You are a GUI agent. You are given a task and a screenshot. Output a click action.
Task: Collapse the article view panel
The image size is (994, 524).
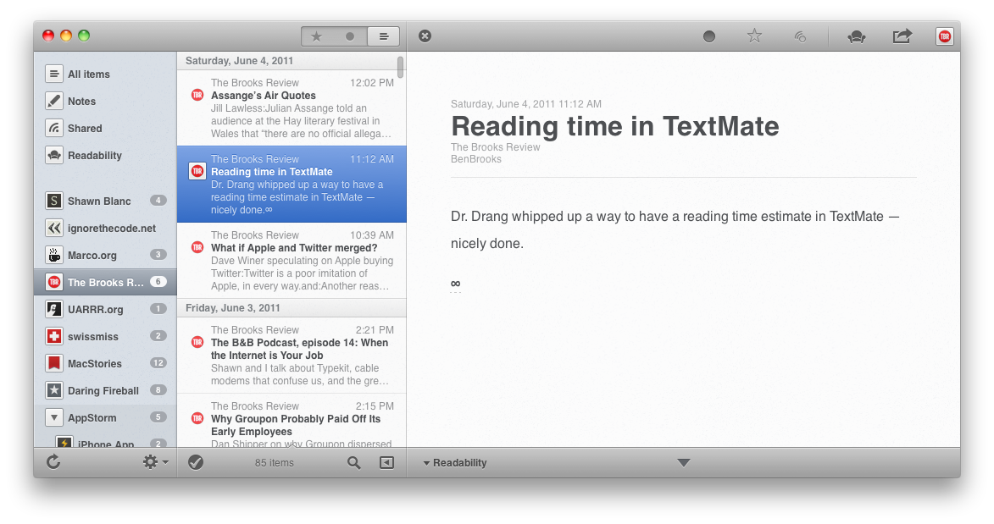[386, 463]
